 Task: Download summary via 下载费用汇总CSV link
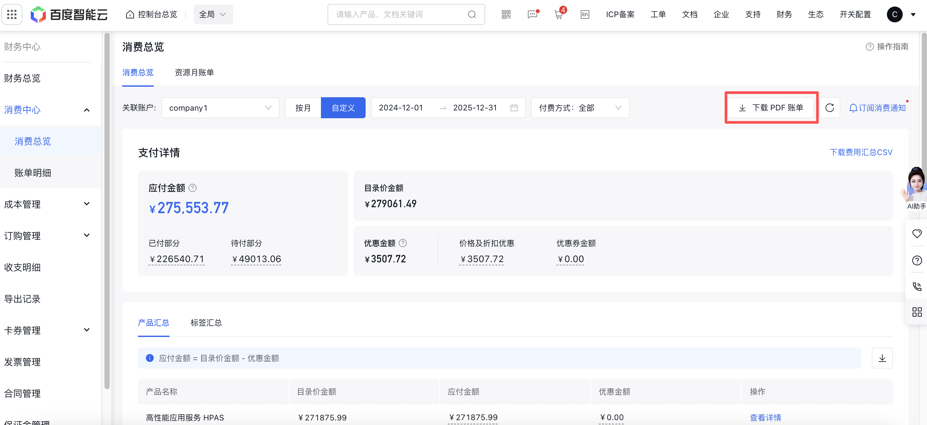(861, 152)
